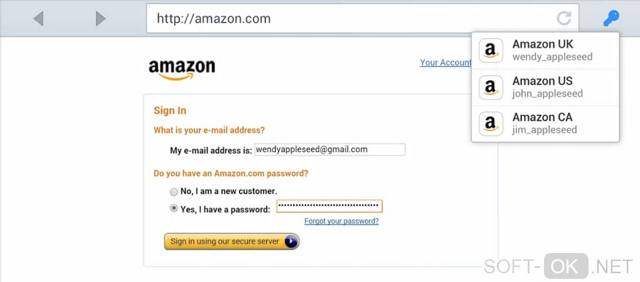Viewport: 640px width, 282px height.
Task: Reload the page in the address bar
Action: (x=564, y=18)
